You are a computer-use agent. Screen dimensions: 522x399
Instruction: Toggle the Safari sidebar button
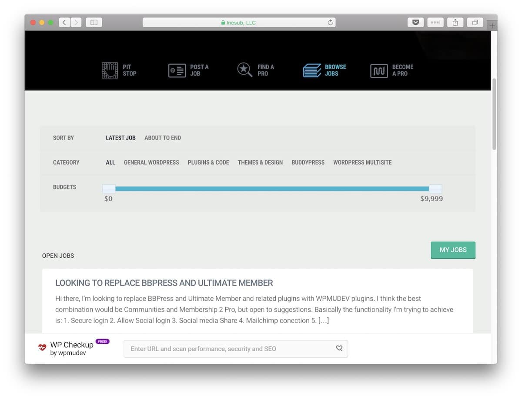pyautogui.click(x=94, y=23)
